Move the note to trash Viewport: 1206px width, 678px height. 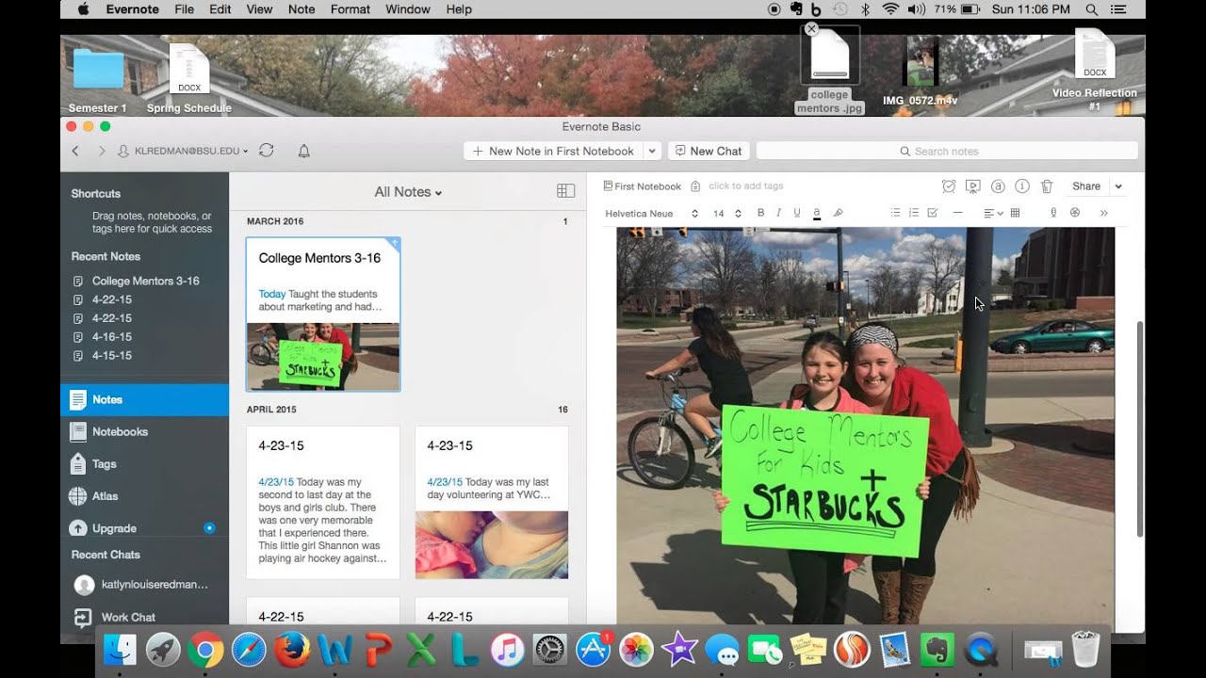click(x=1047, y=186)
